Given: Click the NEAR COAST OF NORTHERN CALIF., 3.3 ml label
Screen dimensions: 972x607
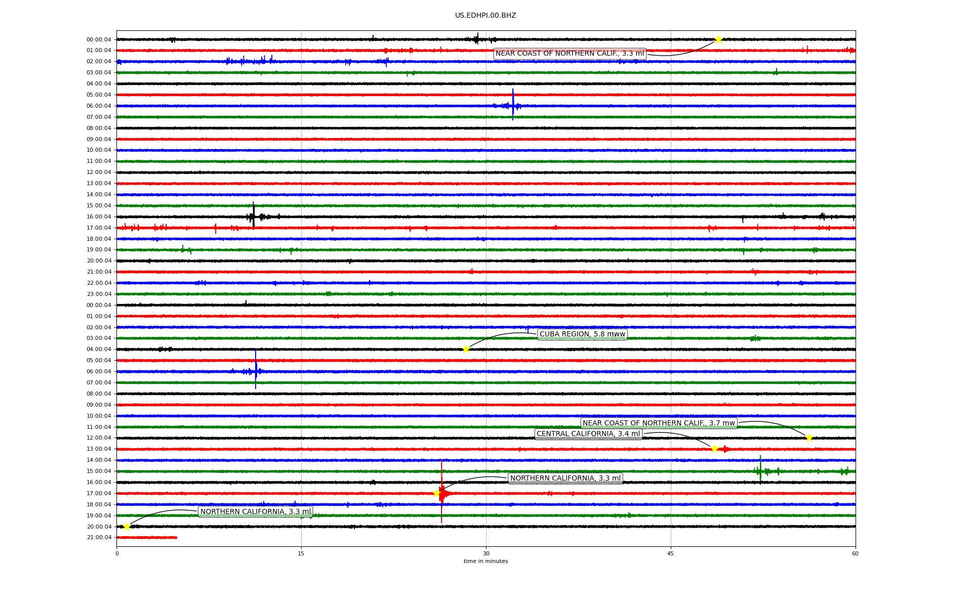Looking at the screenshot, I should [x=570, y=54].
